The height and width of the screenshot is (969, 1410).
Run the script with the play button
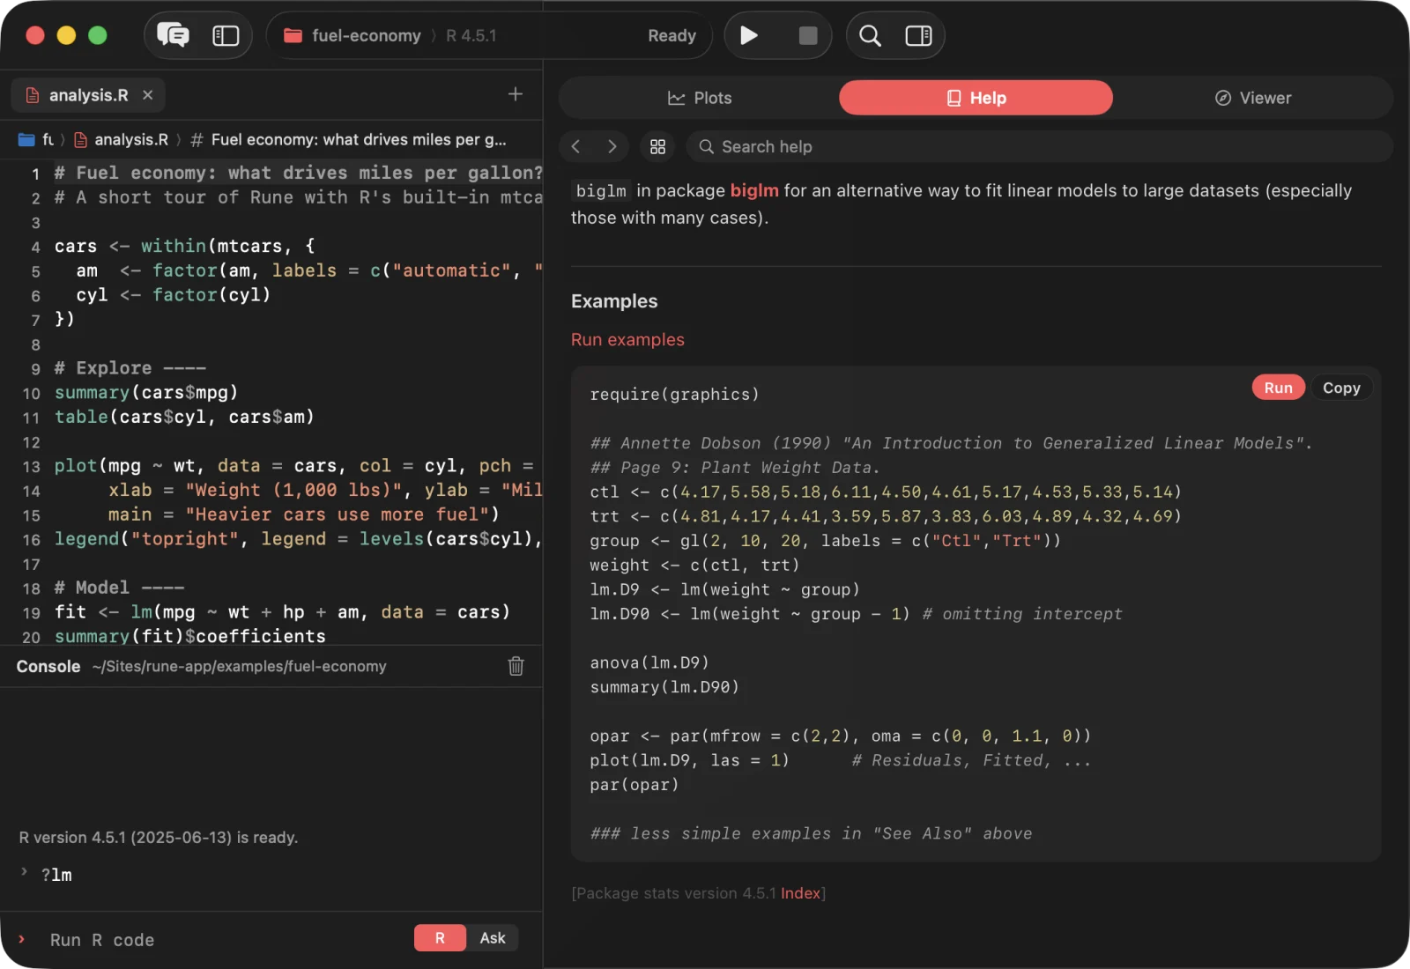[x=749, y=35]
